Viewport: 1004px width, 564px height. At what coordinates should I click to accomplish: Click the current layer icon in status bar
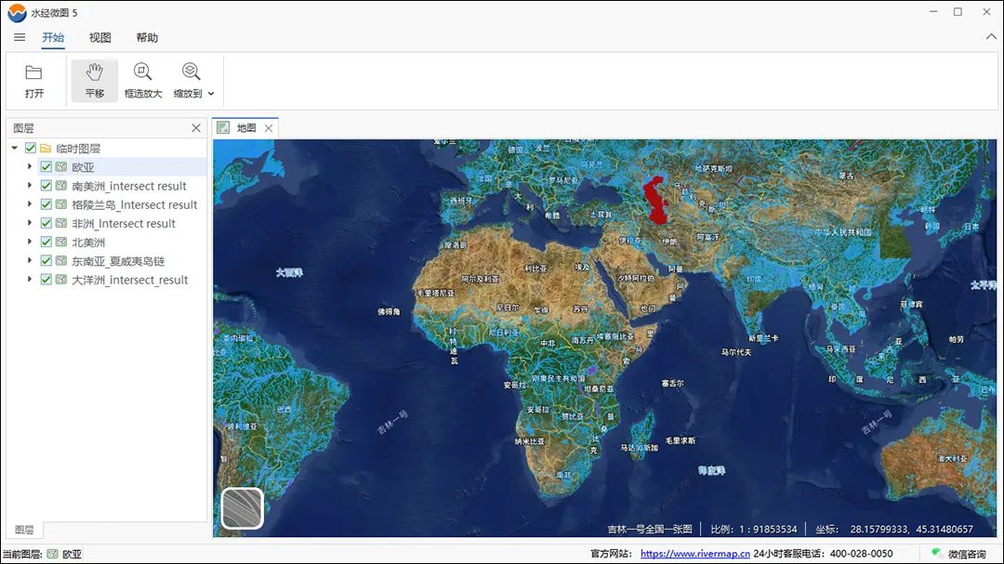(52, 554)
